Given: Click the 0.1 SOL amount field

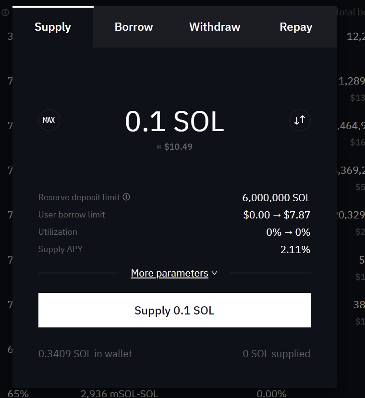Looking at the screenshot, I should click(174, 121).
